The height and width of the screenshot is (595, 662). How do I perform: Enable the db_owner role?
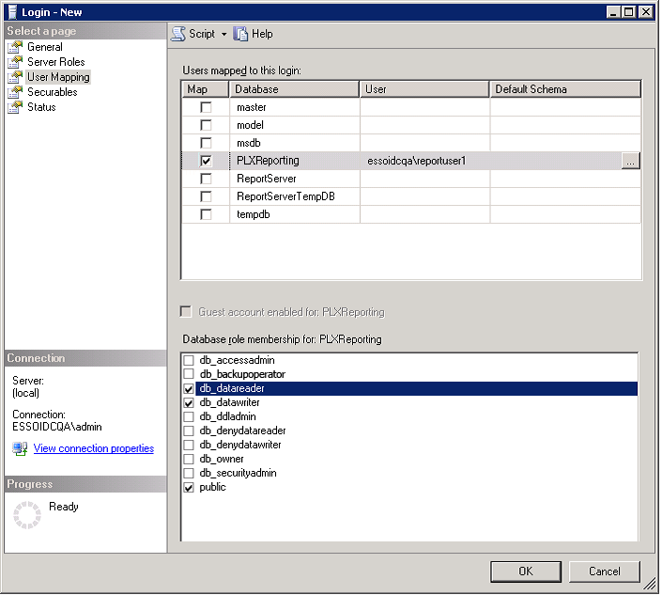pos(189,459)
